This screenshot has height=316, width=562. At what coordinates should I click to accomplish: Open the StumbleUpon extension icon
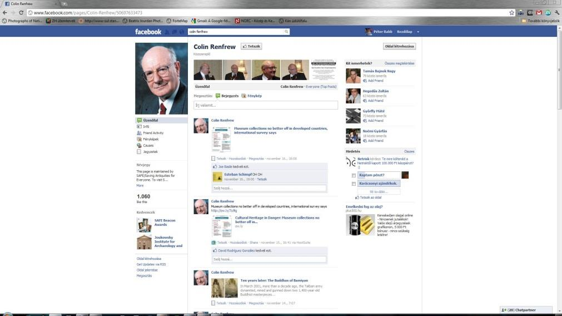click(548, 13)
